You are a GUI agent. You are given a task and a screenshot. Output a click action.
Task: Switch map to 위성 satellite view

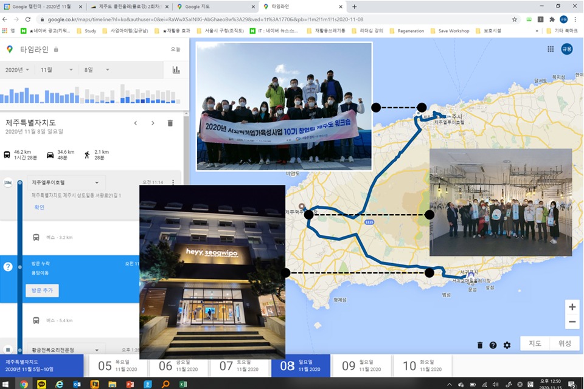tap(565, 343)
